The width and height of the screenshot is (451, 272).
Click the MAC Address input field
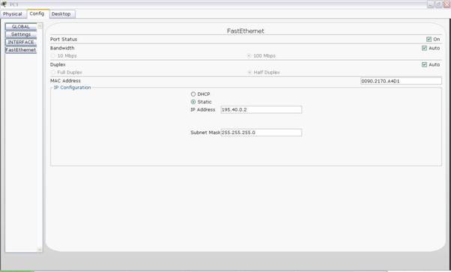click(401, 81)
